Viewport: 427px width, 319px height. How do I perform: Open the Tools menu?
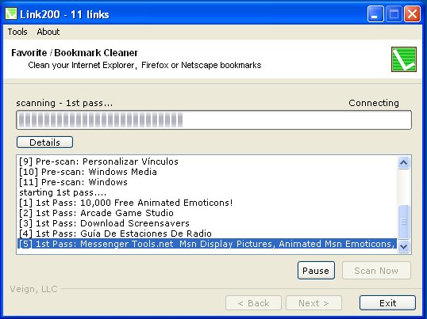[x=17, y=32]
